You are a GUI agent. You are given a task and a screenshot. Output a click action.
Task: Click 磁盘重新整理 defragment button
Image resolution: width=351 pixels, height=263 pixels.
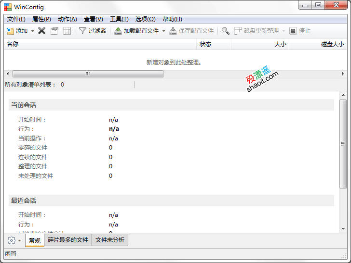256,31
